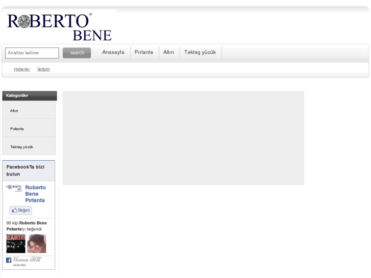Click the large gray banner area
The height and width of the screenshot is (278, 371).
183,138
